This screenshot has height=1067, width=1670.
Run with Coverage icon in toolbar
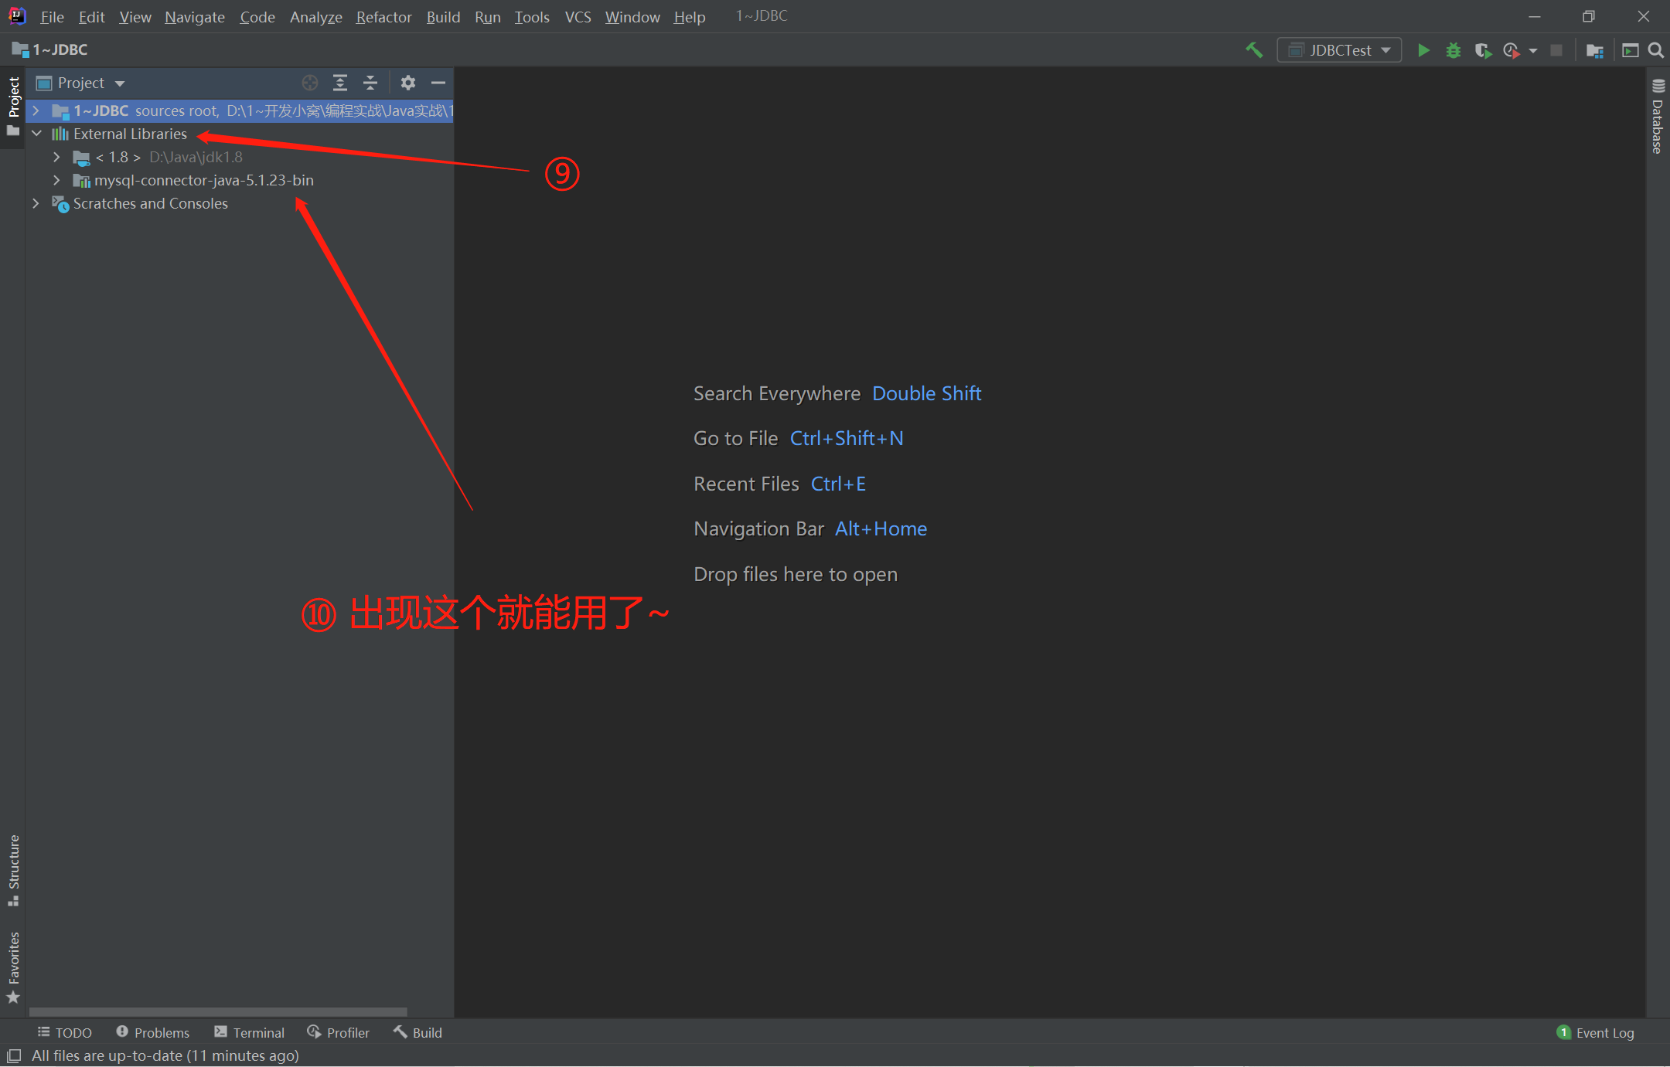coord(1482,50)
